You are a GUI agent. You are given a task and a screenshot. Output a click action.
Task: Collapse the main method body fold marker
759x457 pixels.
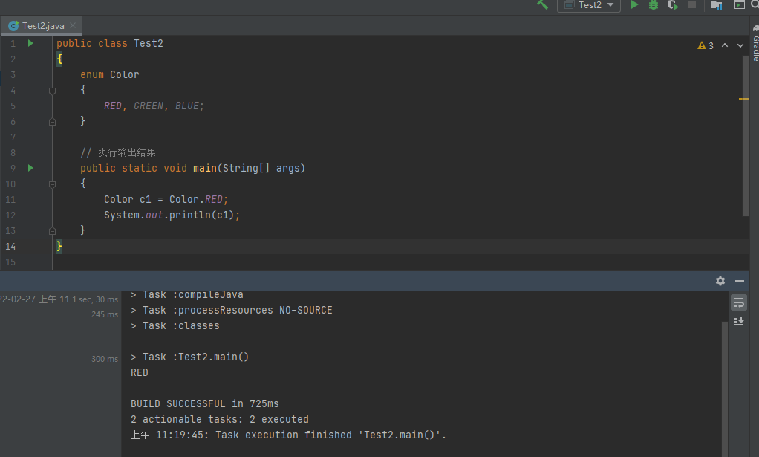[x=52, y=184]
